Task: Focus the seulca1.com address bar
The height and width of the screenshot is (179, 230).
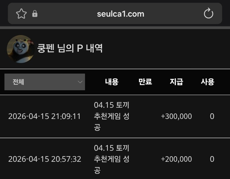Action: (x=120, y=14)
